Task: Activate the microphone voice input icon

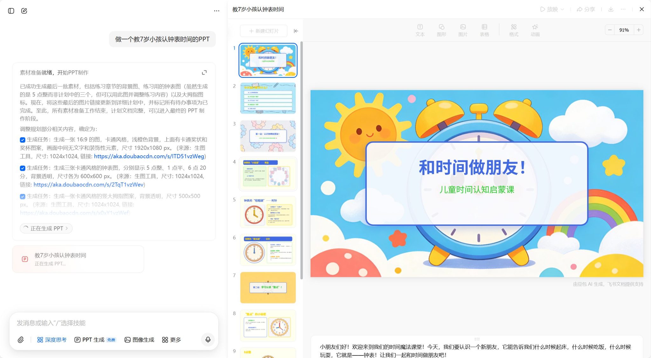Action: click(x=208, y=340)
